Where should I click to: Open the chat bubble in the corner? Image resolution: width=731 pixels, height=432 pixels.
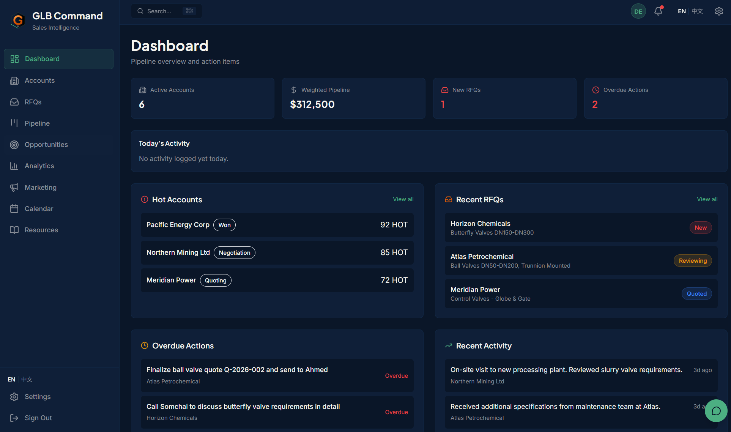point(716,411)
